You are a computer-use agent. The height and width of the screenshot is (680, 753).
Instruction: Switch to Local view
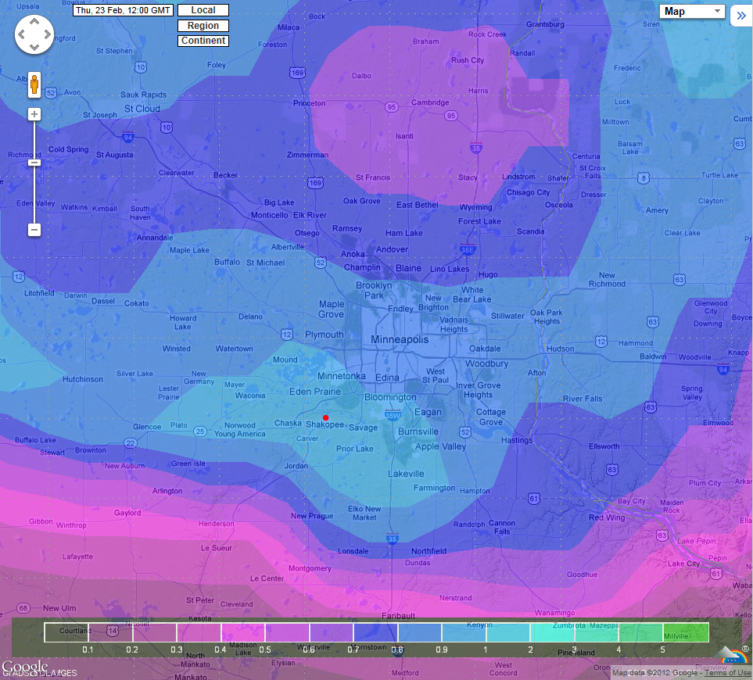pyautogui.click(x=203, y=11)
